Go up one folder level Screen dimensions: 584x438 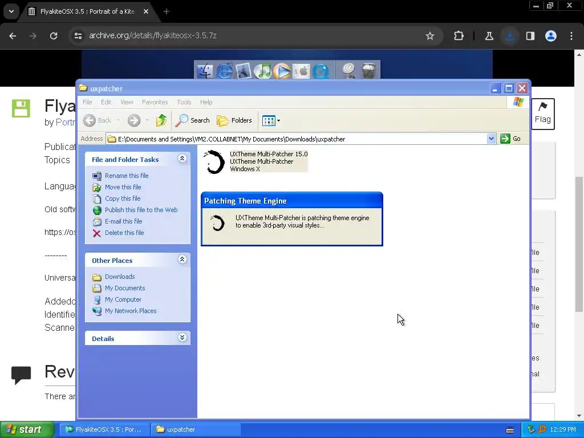click(x=161, y=120)
